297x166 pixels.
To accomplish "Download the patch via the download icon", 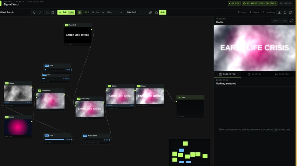I will point(279,12).
